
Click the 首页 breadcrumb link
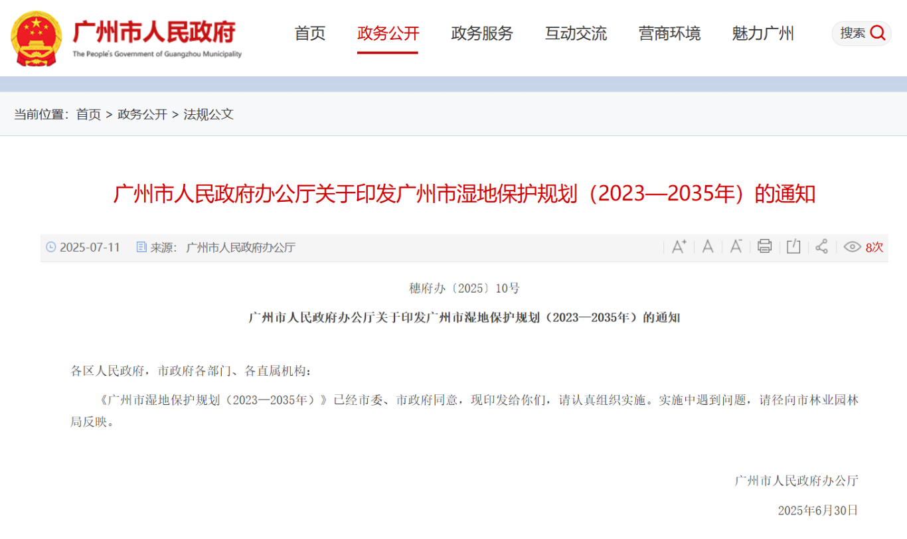pyautogui.click(x=88, y=114)
